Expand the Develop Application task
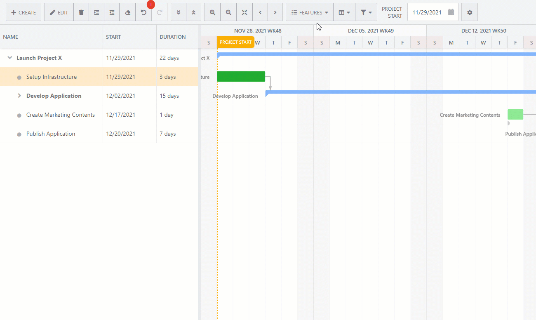 (19, 96)
